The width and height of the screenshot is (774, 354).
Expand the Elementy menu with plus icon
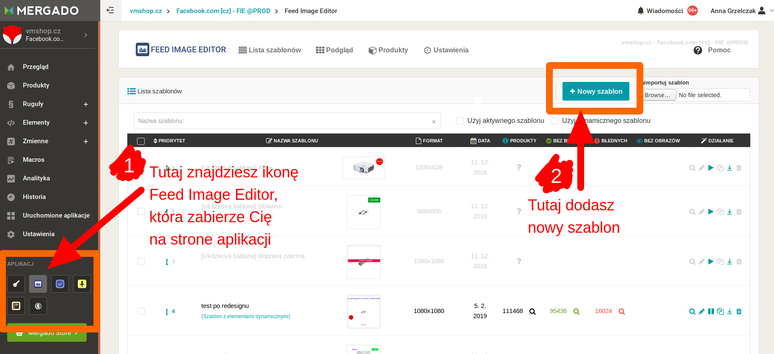[x=86, y=123]
